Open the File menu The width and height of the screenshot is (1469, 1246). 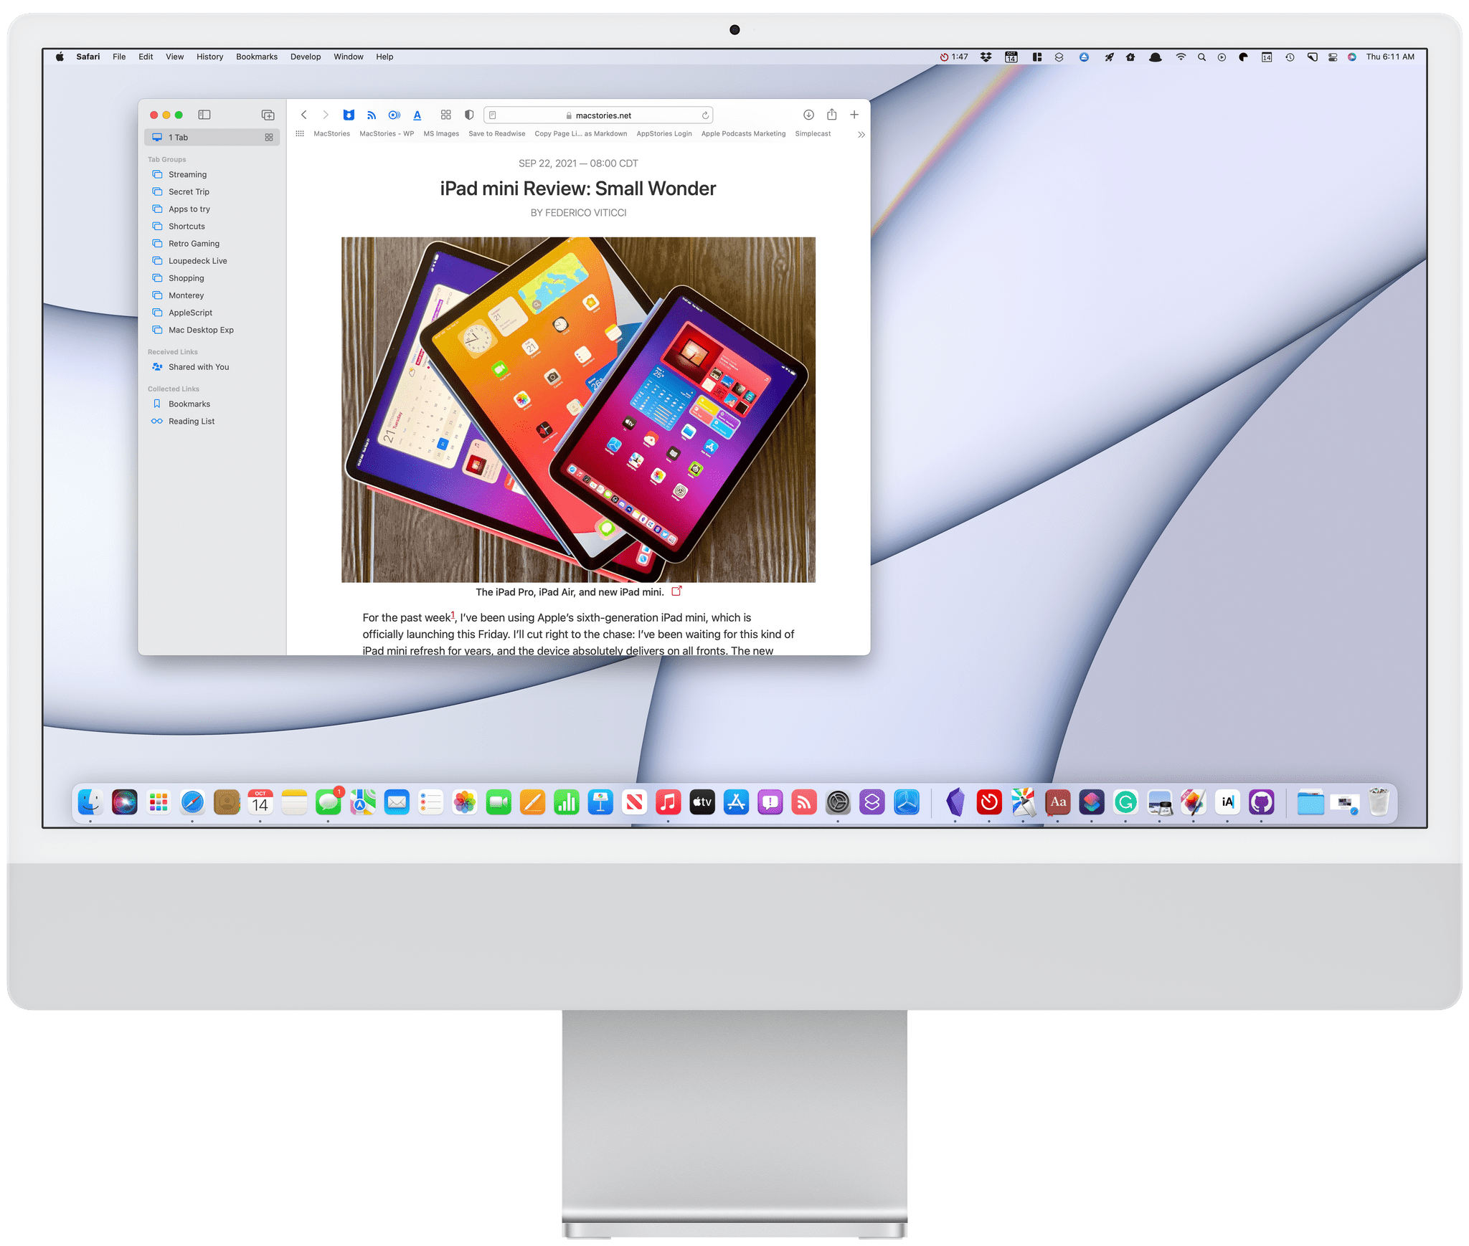tap(119, 57)
